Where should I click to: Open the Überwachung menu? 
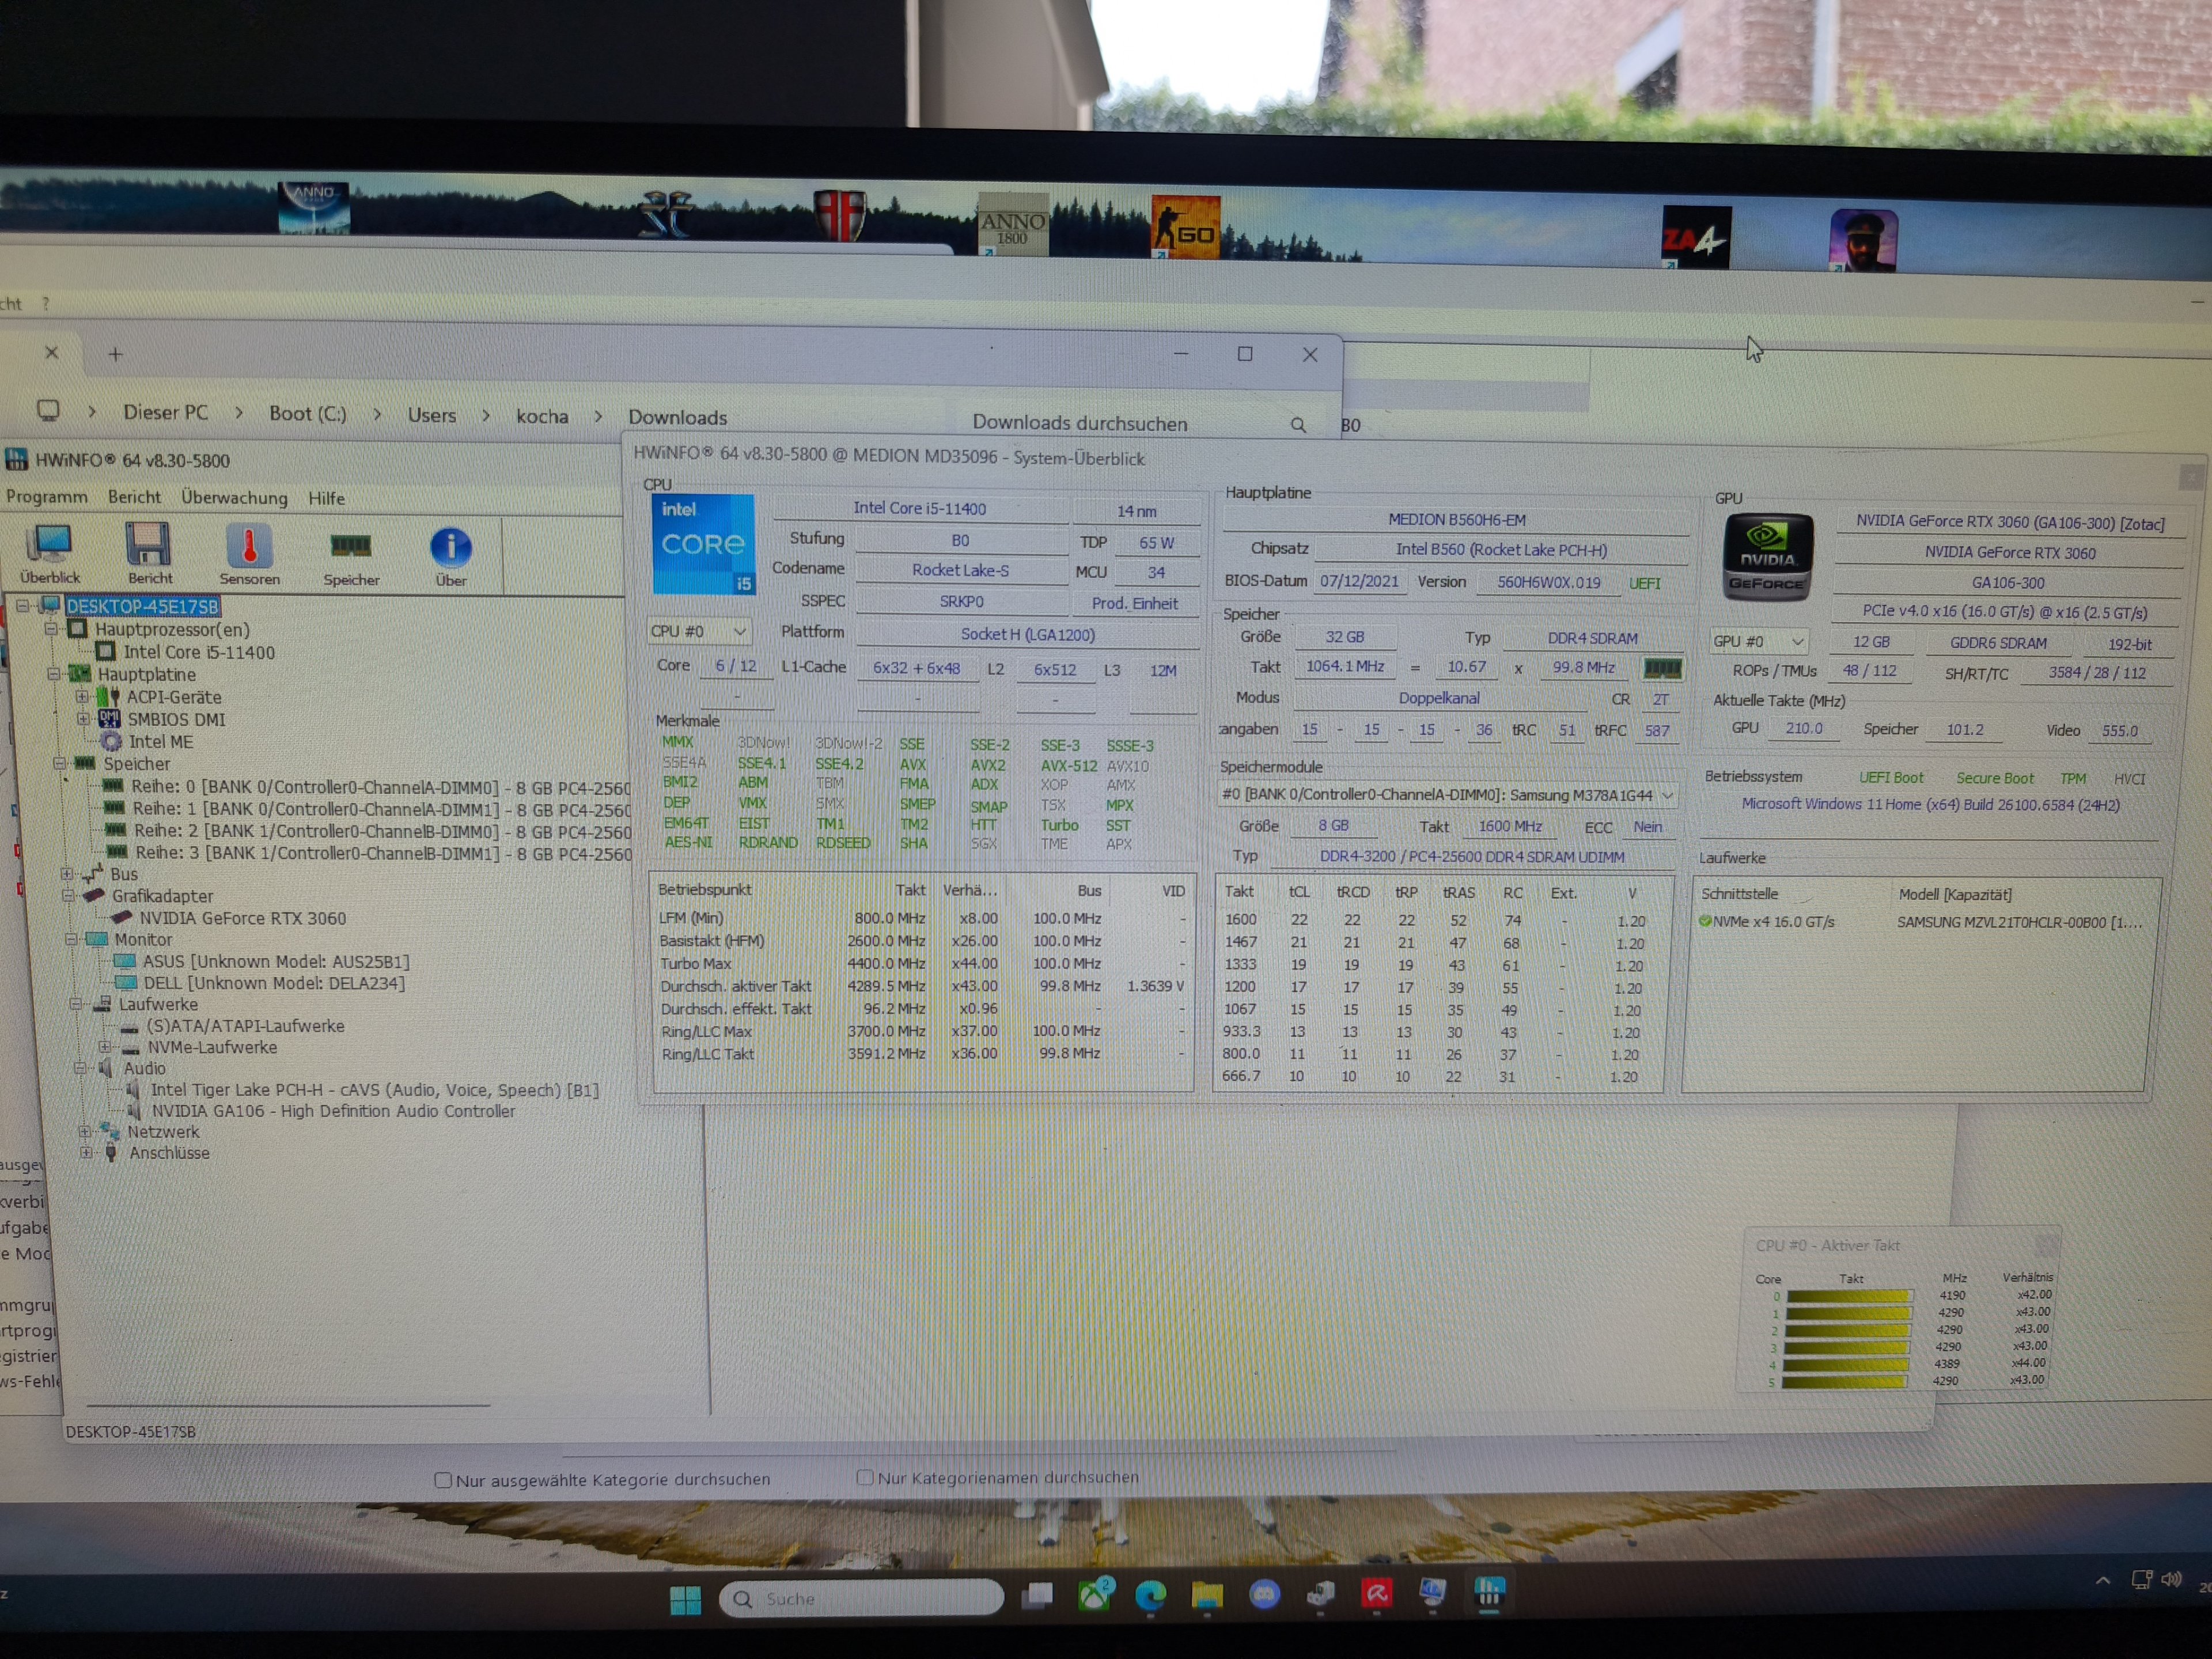pyautogui.click(x=234, y=497)
